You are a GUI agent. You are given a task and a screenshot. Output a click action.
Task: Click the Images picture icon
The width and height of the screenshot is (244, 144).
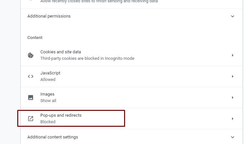pos(31,98)
